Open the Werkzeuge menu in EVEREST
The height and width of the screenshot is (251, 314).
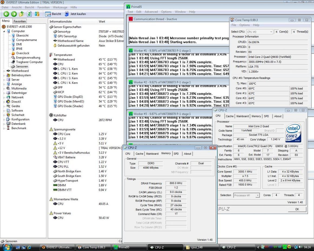[x=60, y=7]
